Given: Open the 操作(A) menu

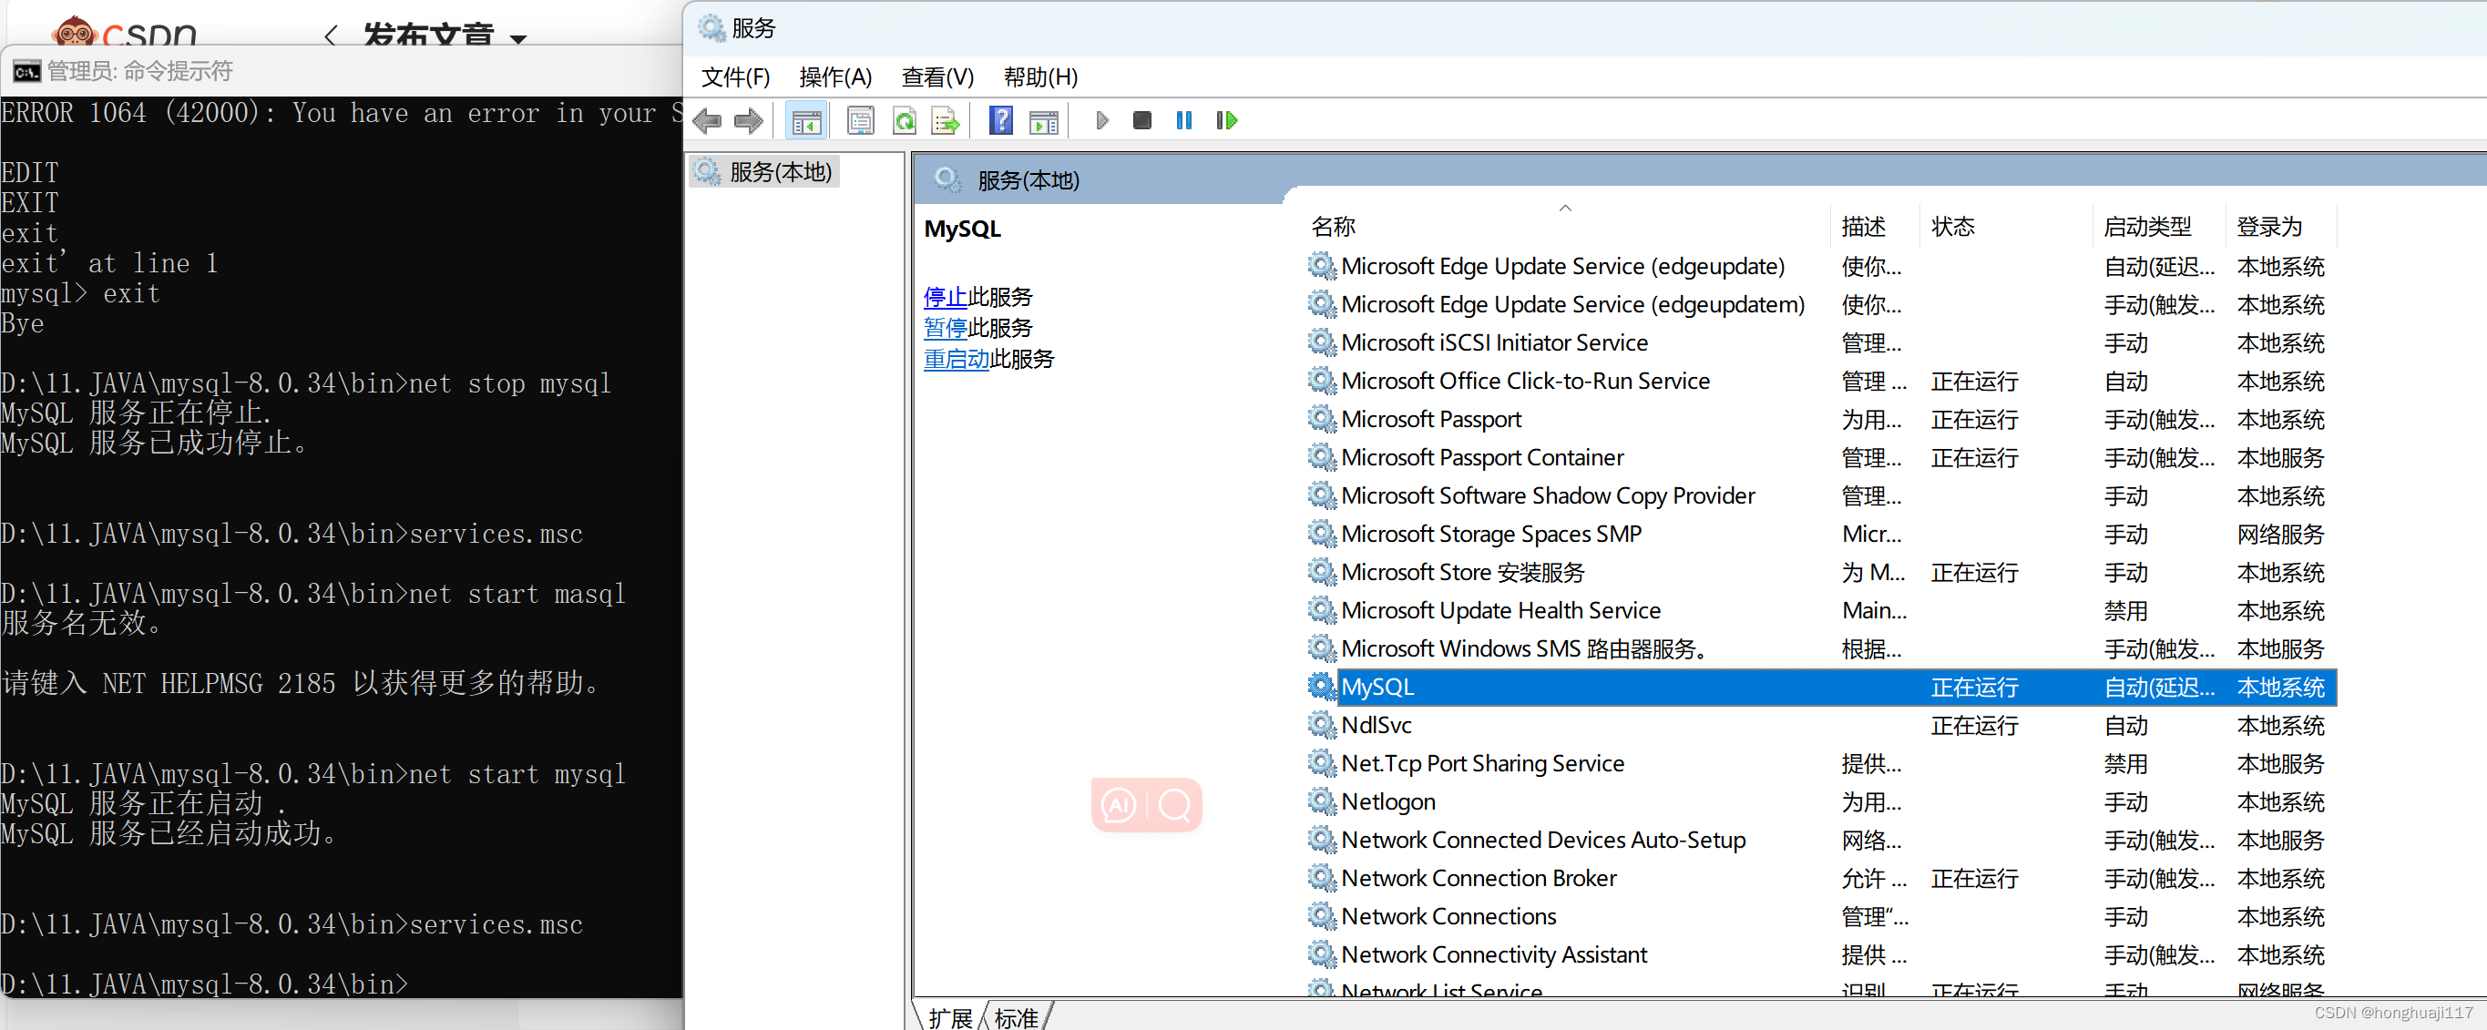Looking at the screenshot, I should pos(835,77).
